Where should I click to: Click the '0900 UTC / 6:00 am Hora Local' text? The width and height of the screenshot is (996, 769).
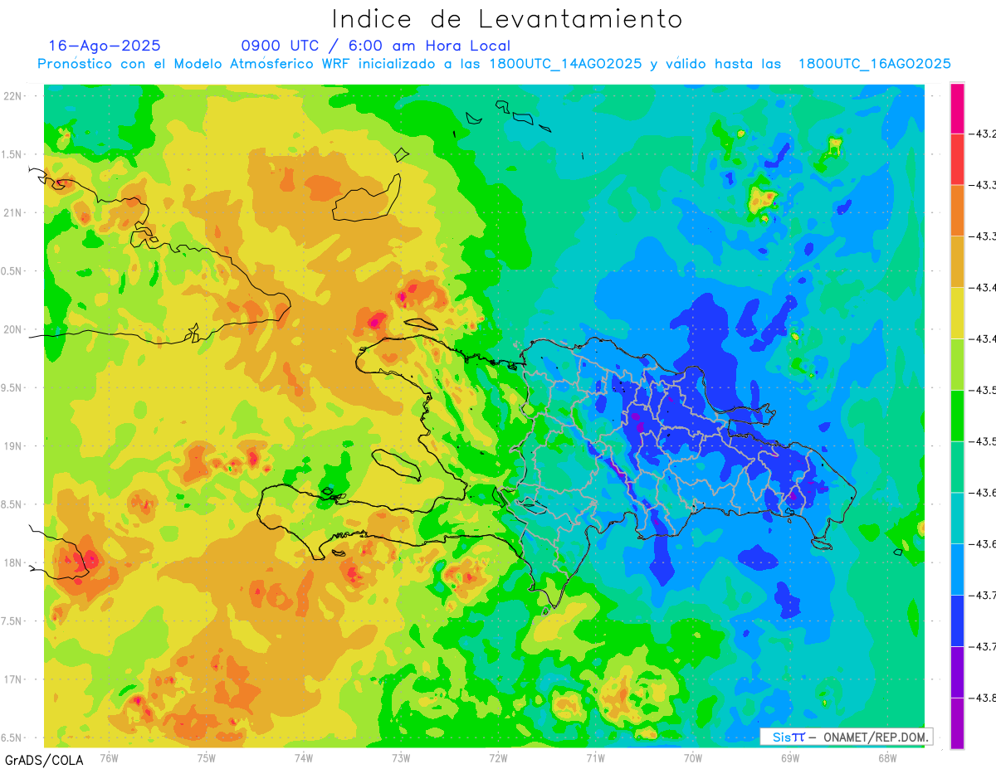pyautogui.click(x=376, y=46)
